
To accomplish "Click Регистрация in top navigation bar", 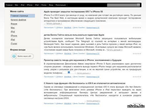I will (x=61, y=5).
